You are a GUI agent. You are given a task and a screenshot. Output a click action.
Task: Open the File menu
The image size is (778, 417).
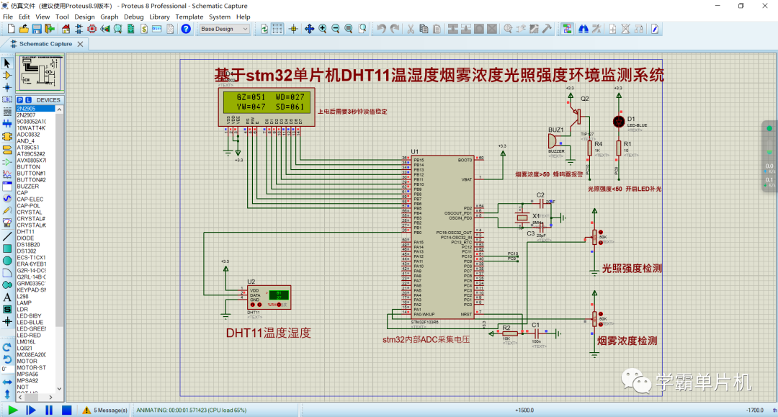8,17
